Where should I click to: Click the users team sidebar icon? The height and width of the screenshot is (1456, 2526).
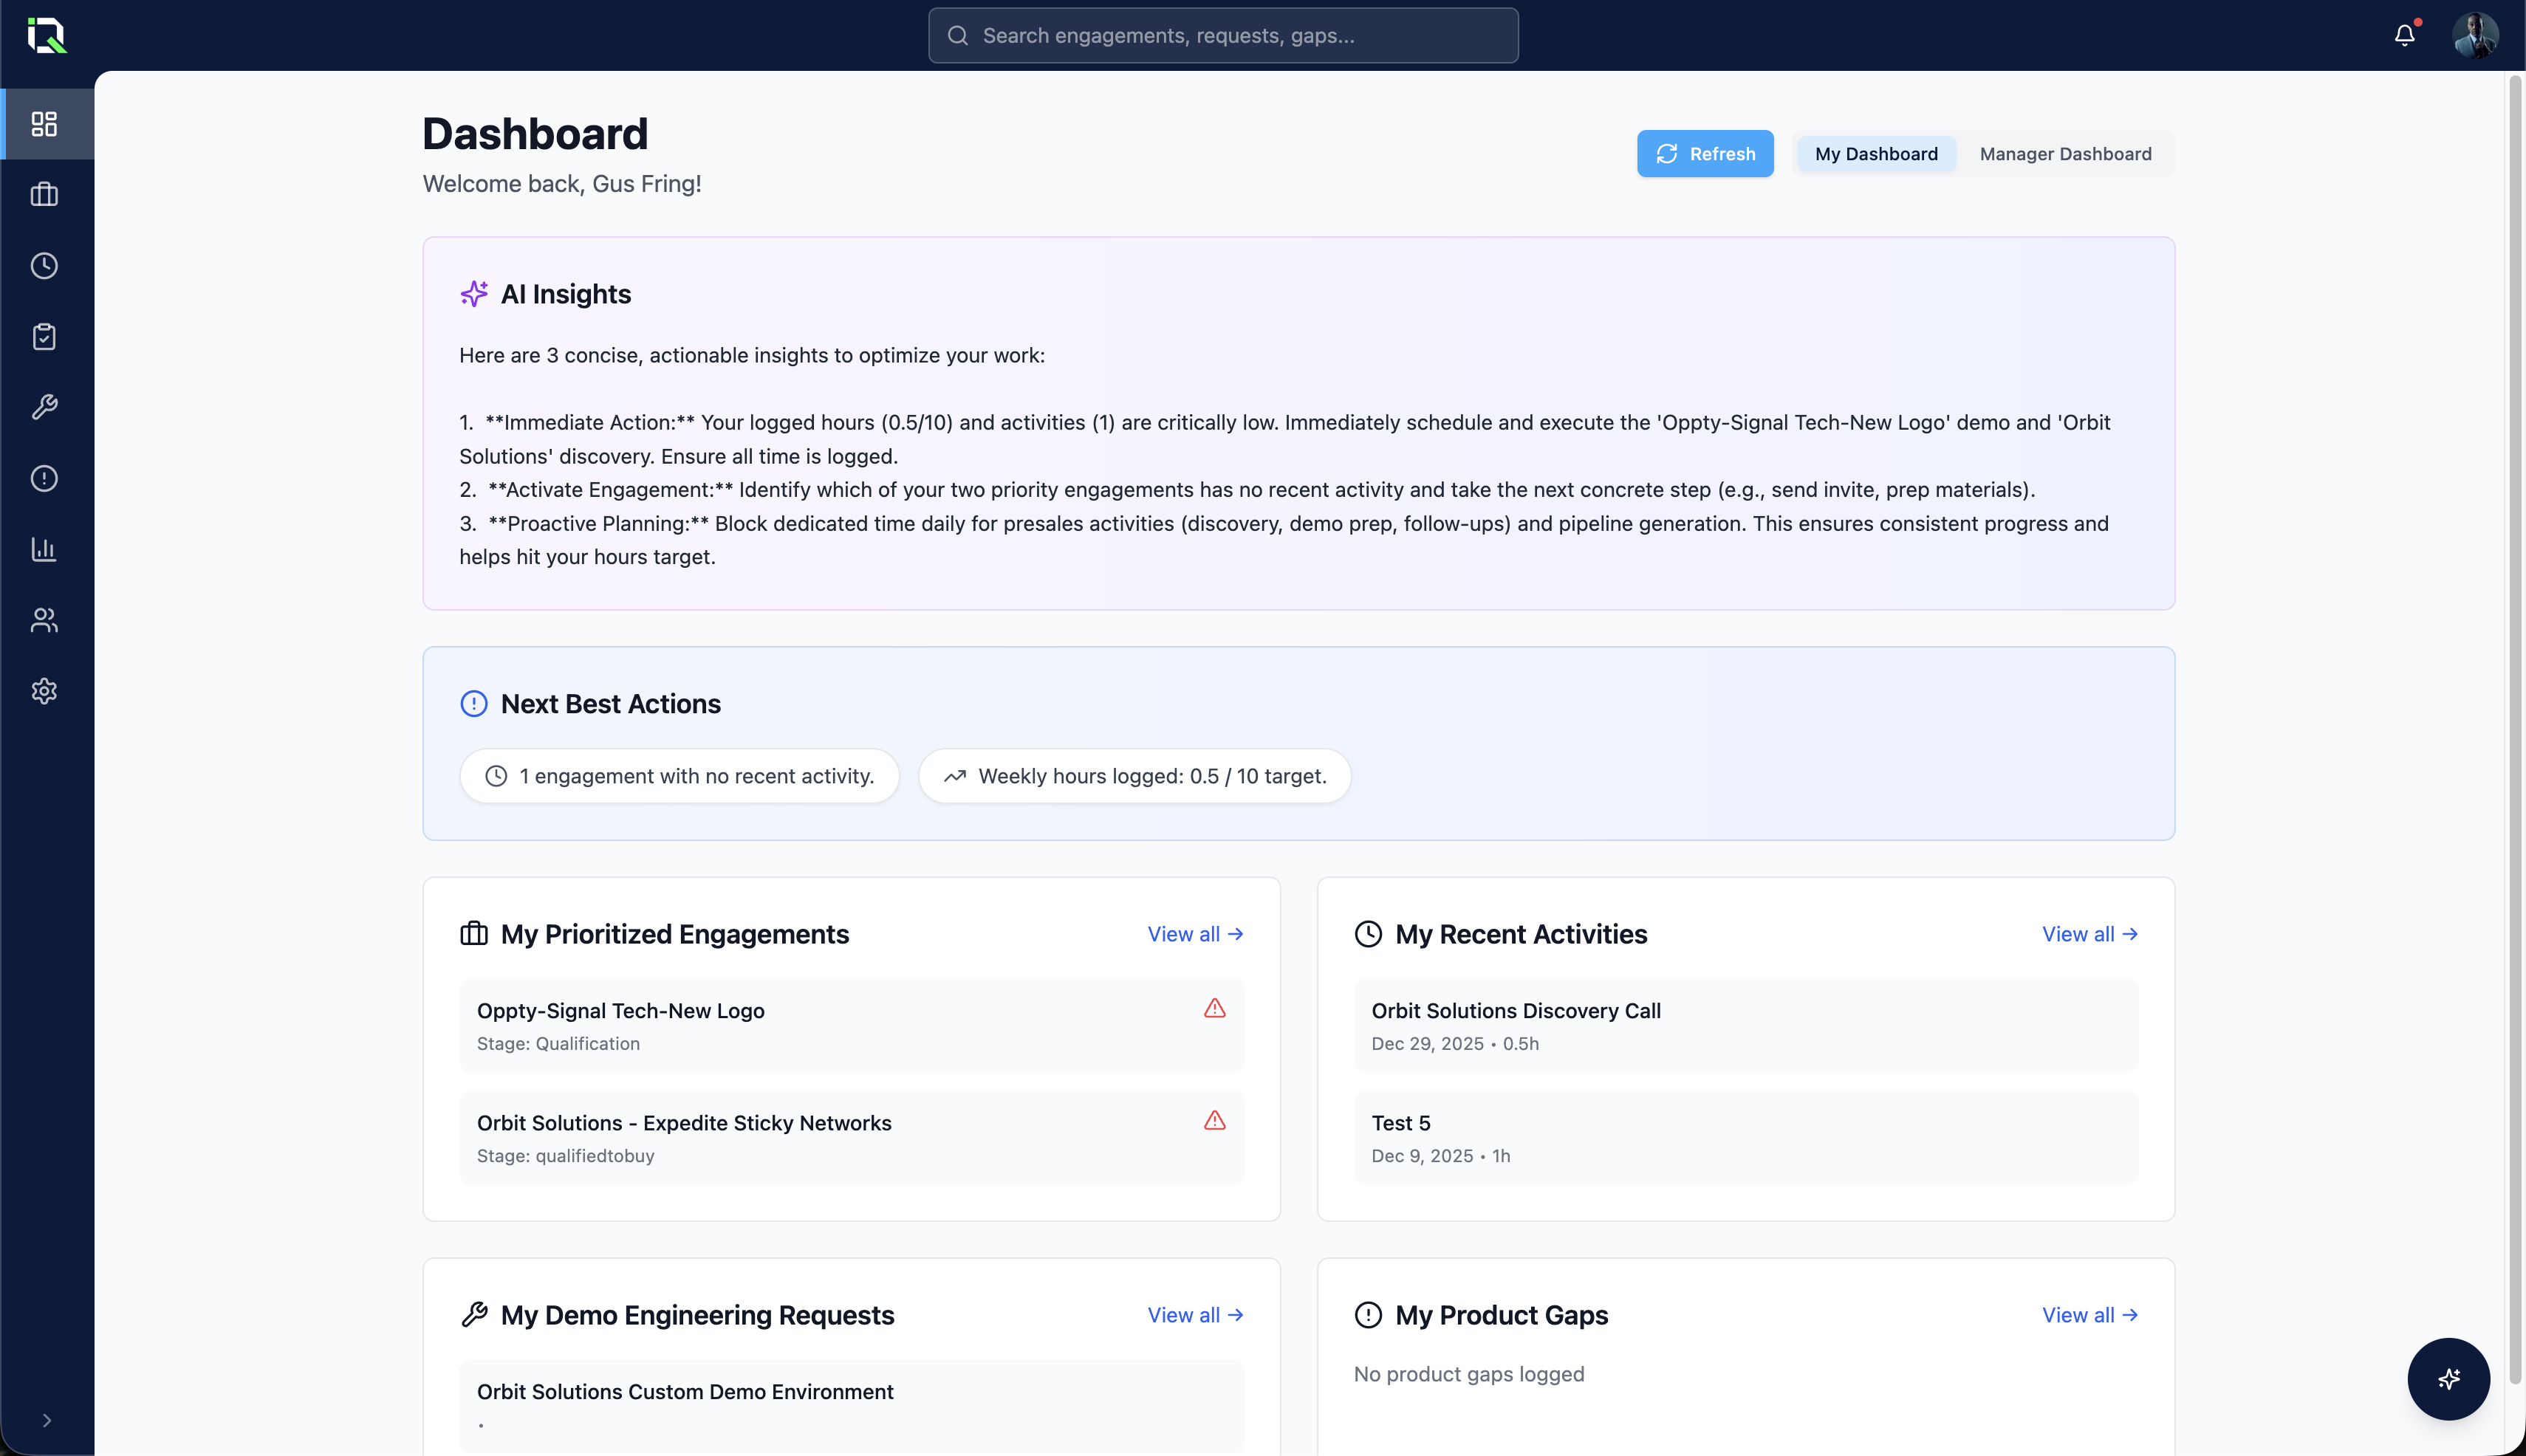44,620
